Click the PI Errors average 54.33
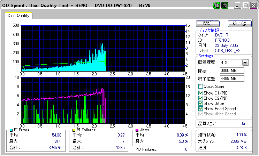The image size is (259, 156). tap(56, 135)
